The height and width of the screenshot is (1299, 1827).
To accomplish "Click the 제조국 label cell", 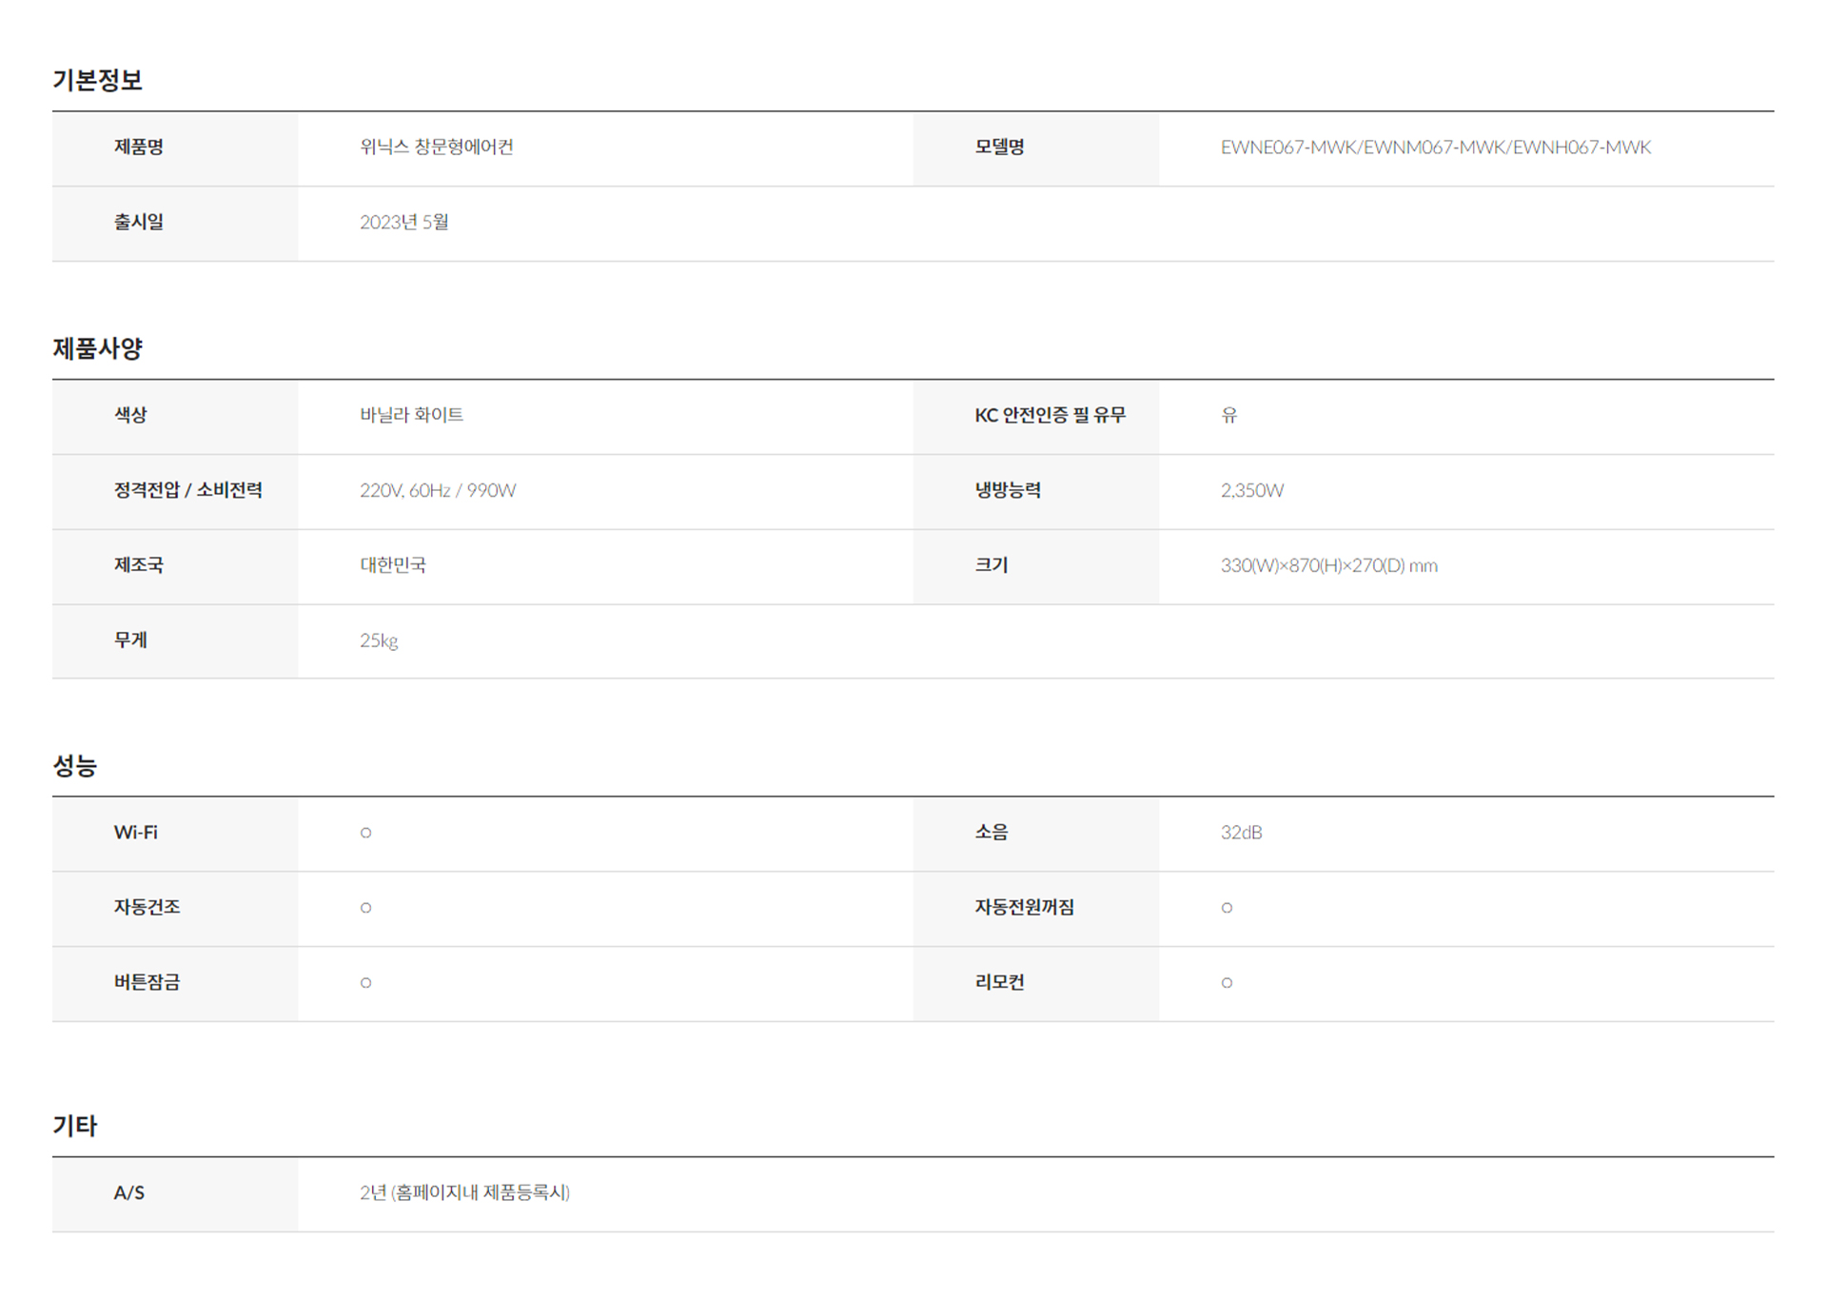I will (175, 567).
